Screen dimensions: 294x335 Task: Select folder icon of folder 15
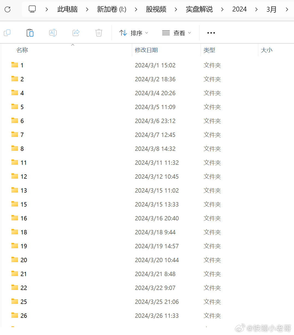point(15,204)
